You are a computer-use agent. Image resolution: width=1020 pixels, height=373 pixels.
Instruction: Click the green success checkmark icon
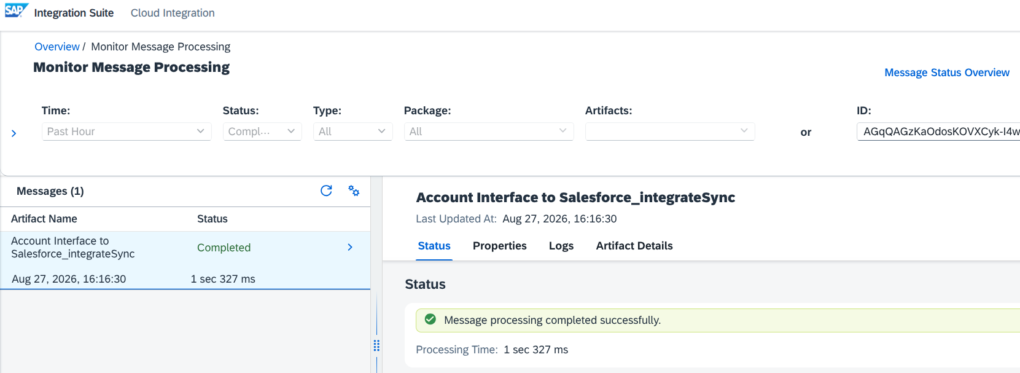[430, 320]
